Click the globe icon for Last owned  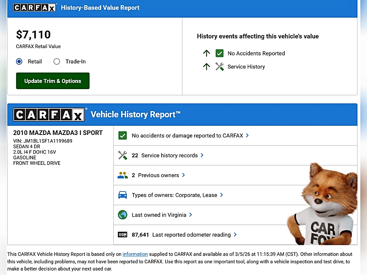click(123, 215)
